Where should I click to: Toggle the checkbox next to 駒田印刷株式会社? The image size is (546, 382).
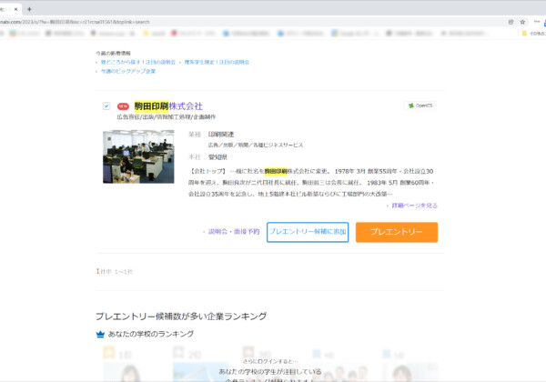pyautogui.click(x=106, y=106)
